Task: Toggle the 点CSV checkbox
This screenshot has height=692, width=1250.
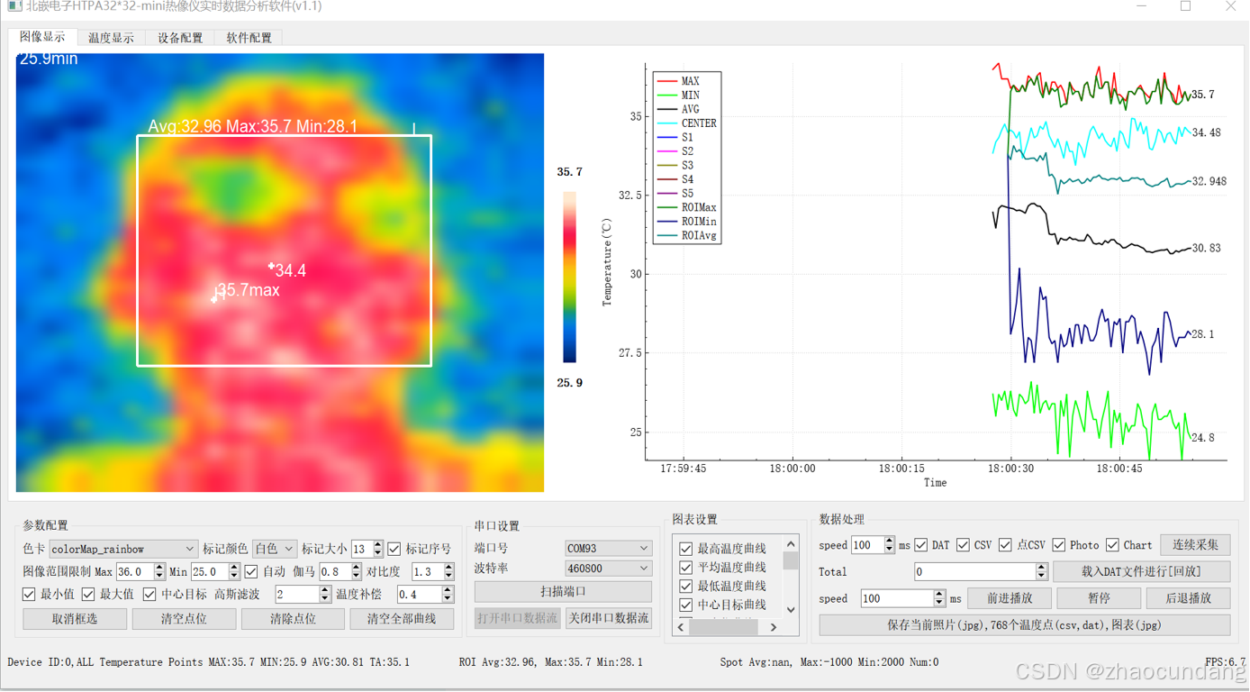Action: point(1005,545)
